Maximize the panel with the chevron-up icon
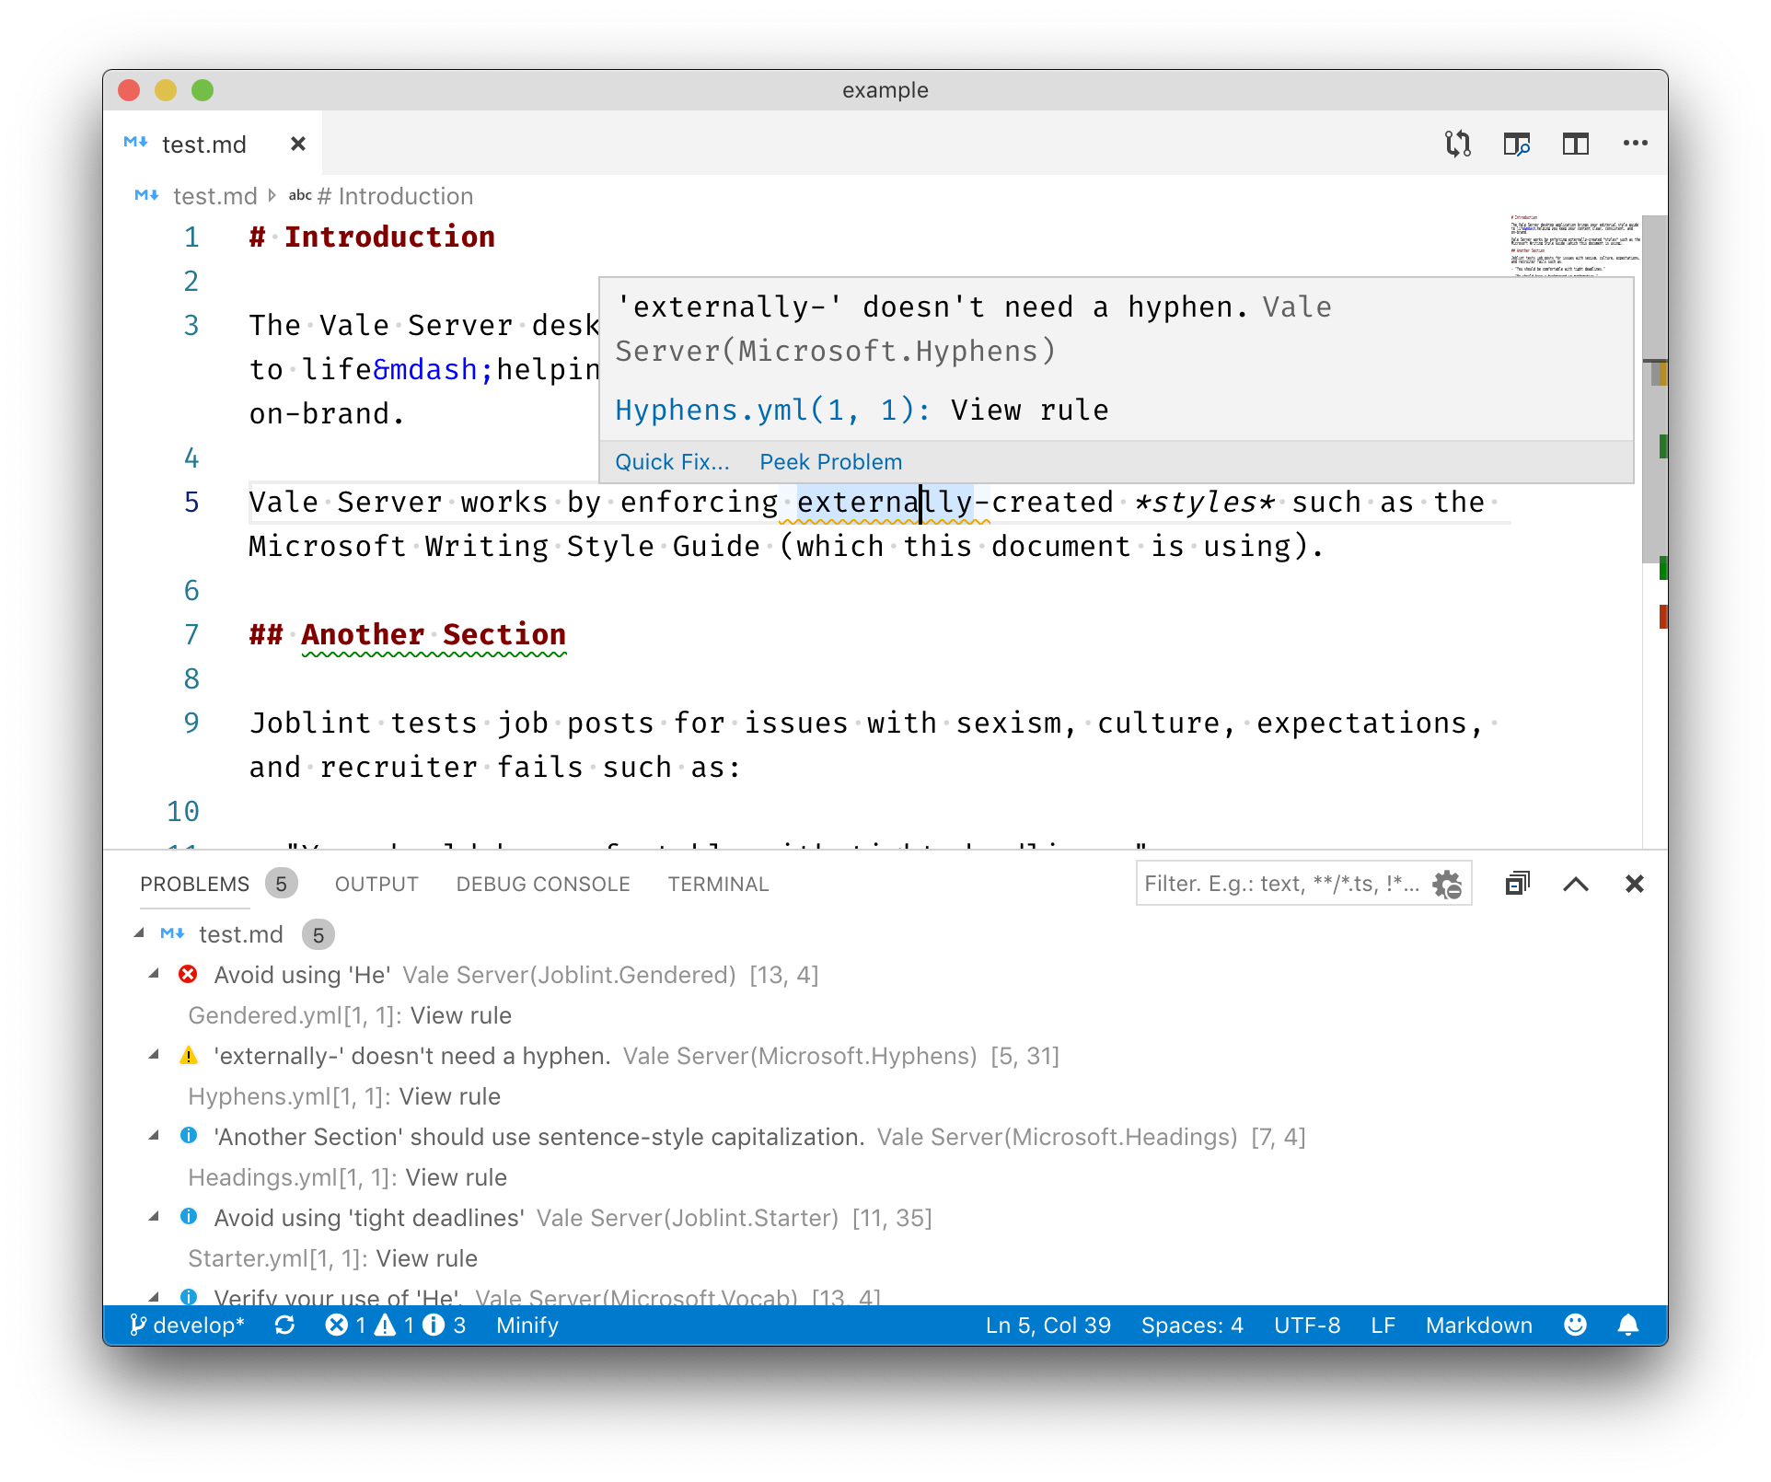This screenshot has width=1771, height=1482. coord(1576,885)
